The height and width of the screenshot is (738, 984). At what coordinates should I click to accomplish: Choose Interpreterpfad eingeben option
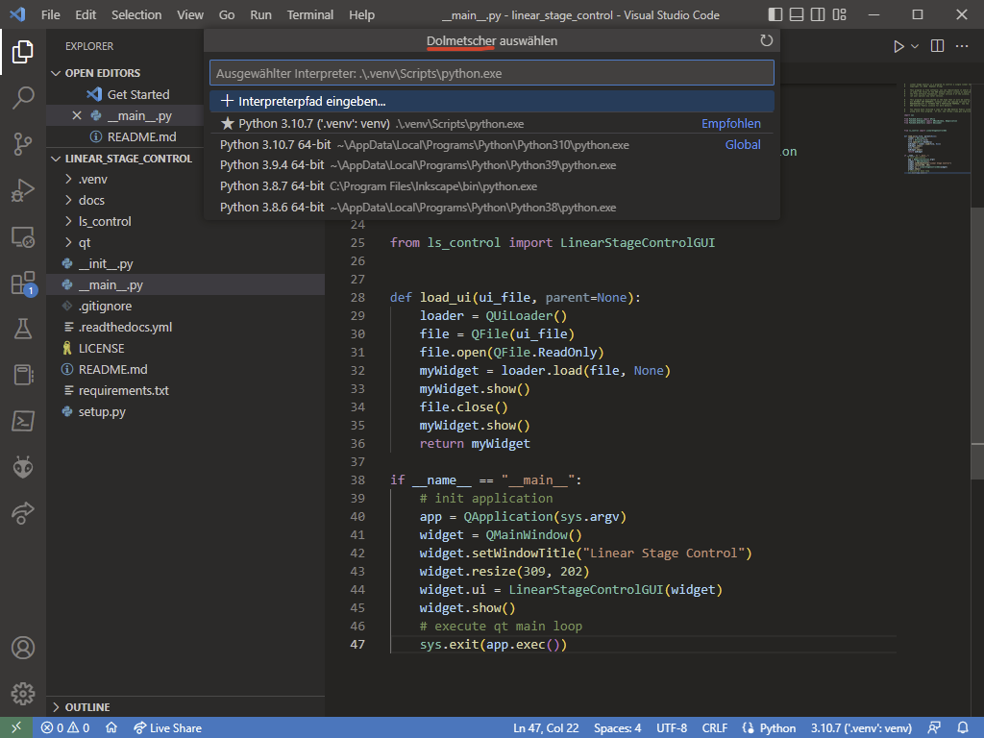(491, 101)
